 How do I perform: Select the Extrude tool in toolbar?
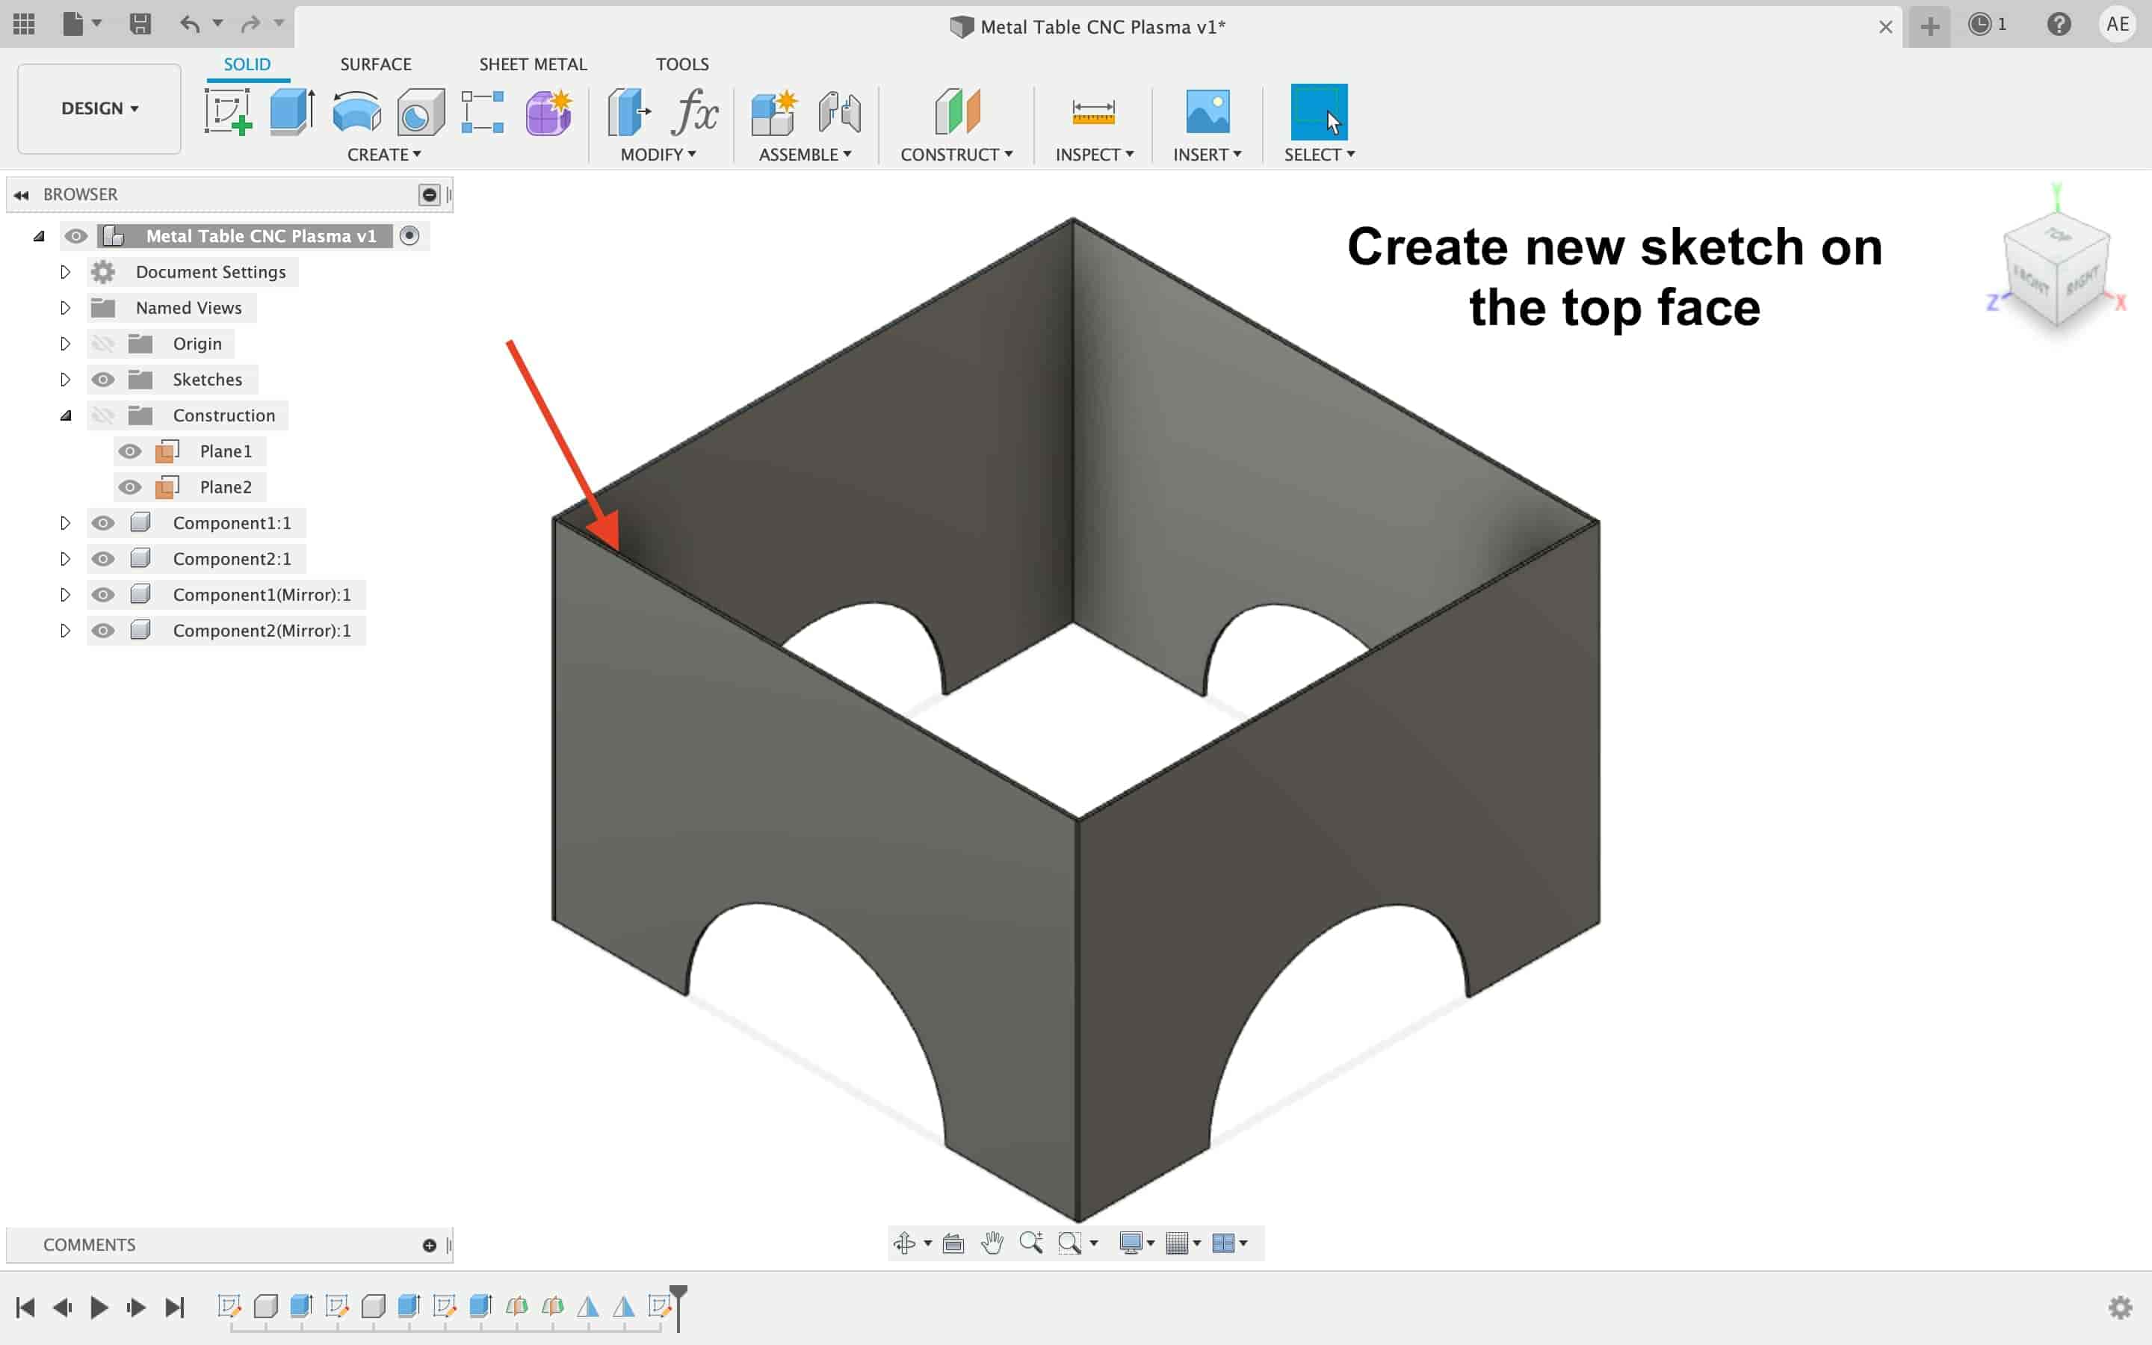tap(293, 112)
